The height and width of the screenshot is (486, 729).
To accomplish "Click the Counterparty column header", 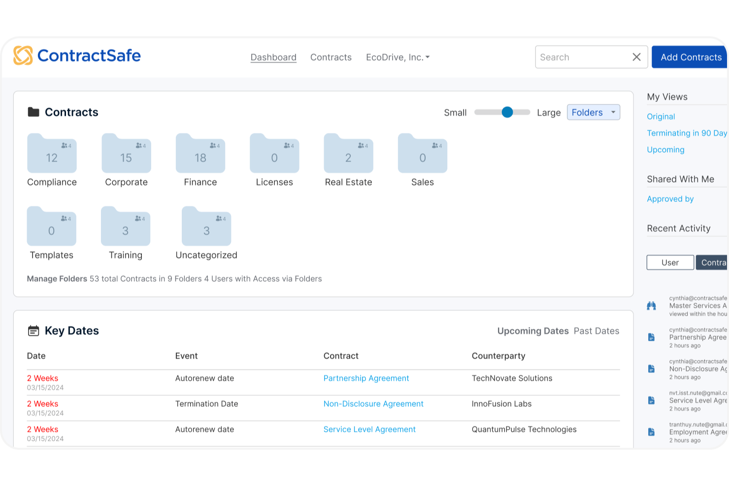I will [x=498, y=356].
